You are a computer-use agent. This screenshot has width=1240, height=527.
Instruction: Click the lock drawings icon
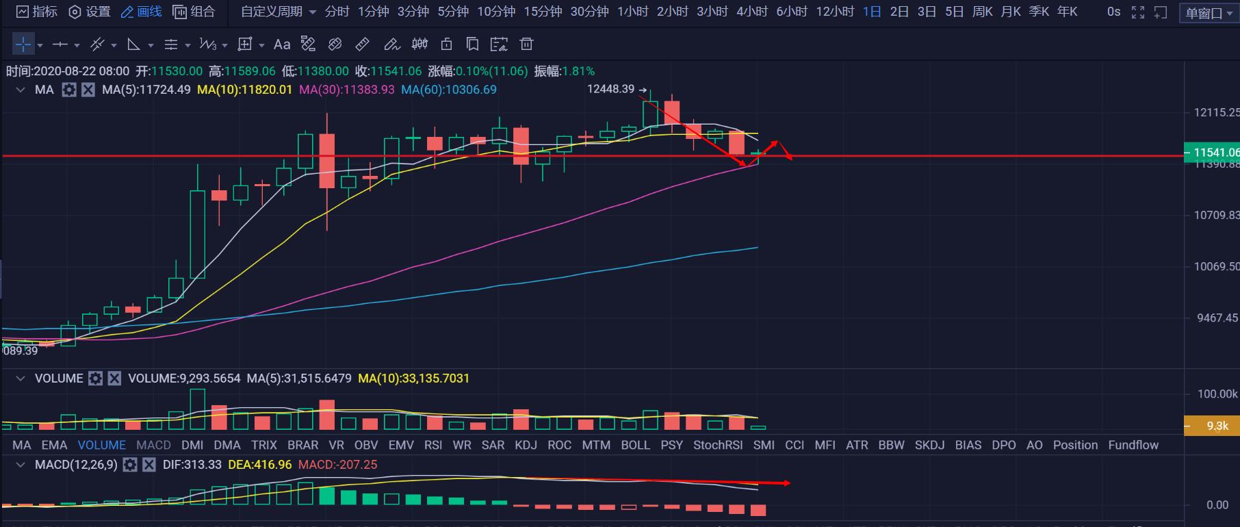pyautogui.click(x=446, y=44)
